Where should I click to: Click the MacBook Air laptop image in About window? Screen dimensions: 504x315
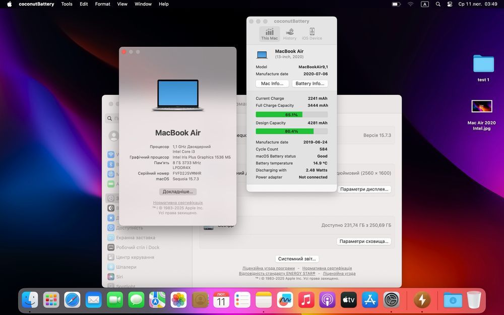tap(178, 95)
